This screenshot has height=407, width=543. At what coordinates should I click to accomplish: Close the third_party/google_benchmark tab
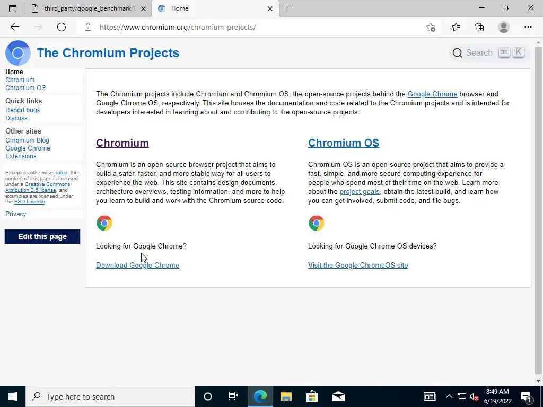(x=143, y=8)
